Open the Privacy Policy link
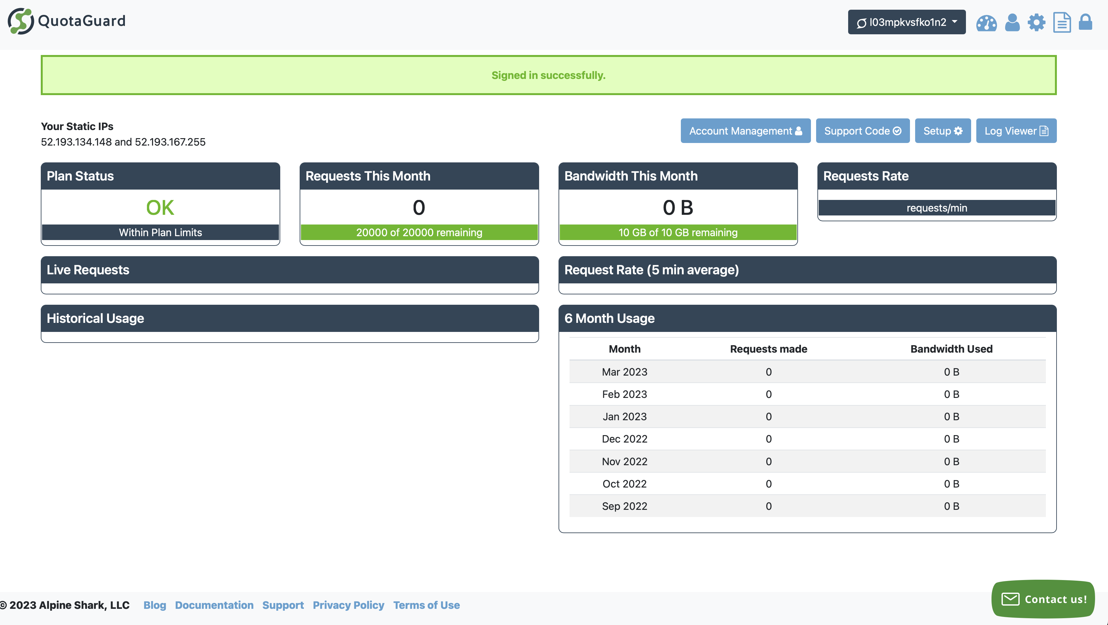This screenshot has width=1108, height=625. [349, 605]
